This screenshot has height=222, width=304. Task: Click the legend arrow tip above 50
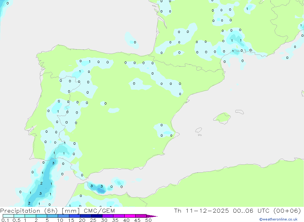click(x=152, y=216)
